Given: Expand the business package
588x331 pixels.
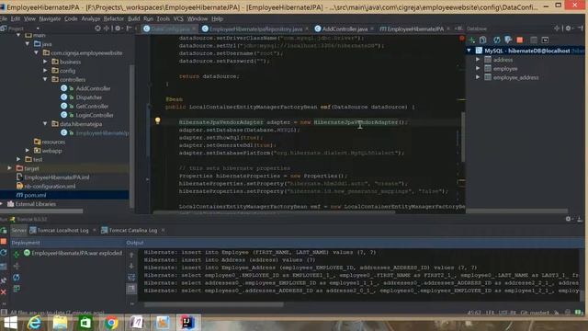Looking at the screenshot, I should 45,62.
